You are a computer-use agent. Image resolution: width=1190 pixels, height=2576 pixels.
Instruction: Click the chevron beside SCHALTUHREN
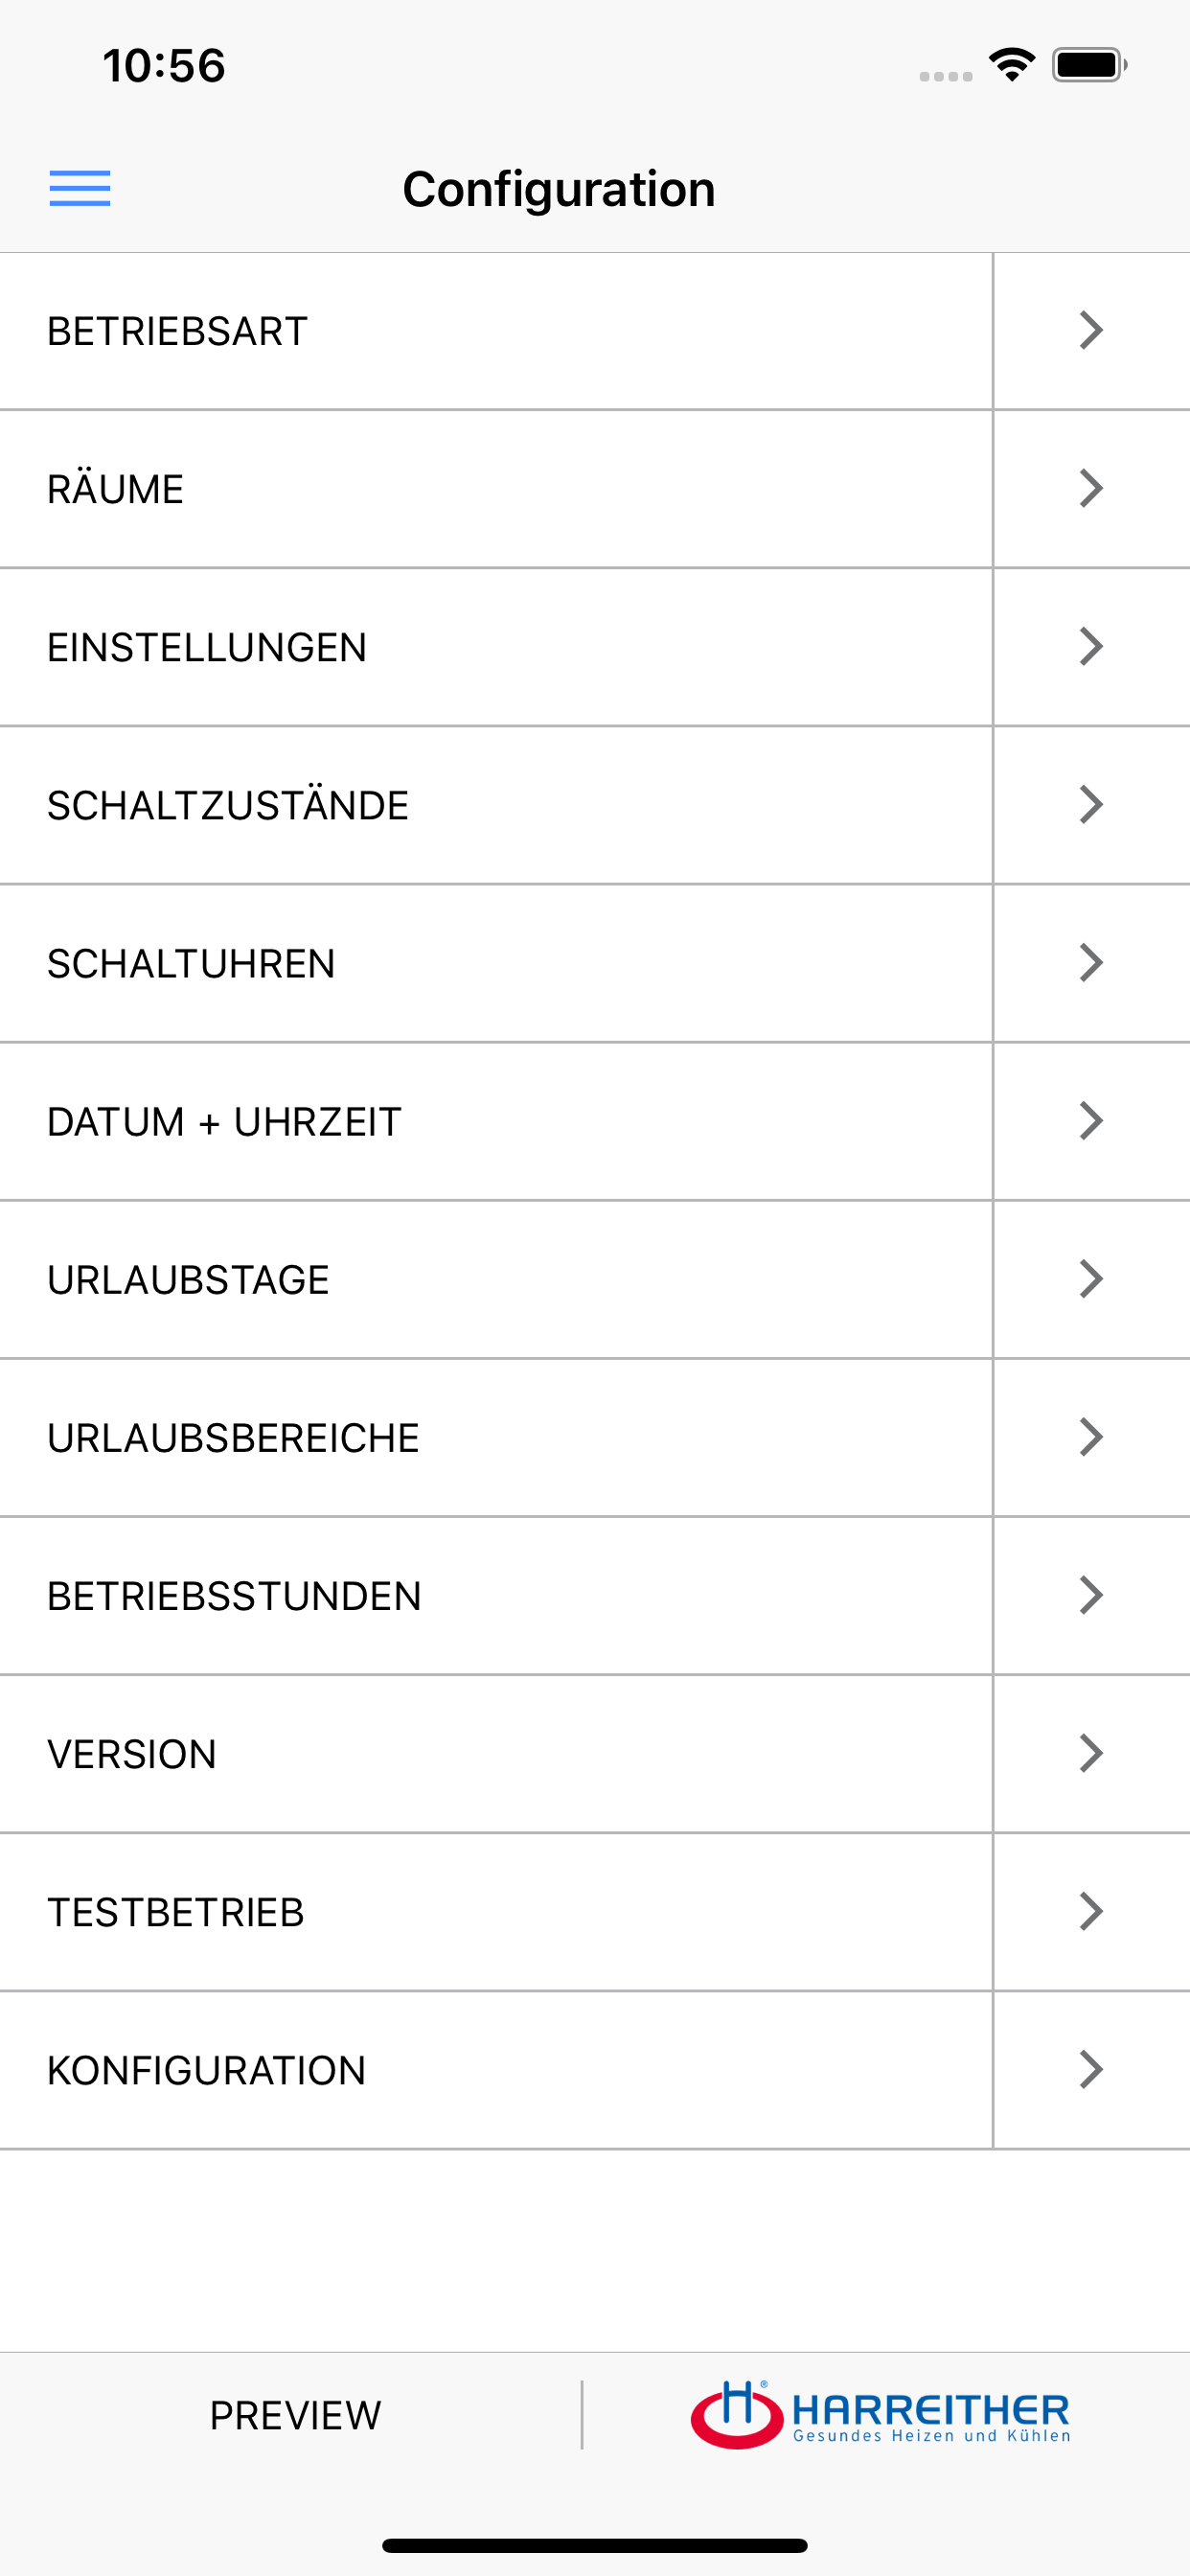(1089, 962)
